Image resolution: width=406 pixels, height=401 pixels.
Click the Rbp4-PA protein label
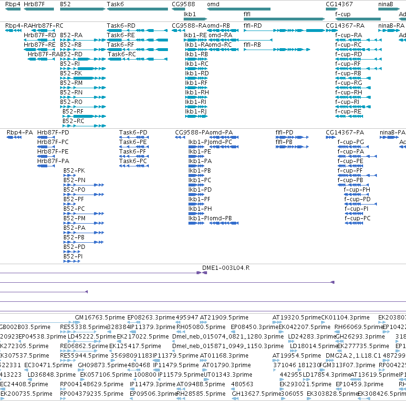(20, 133)
